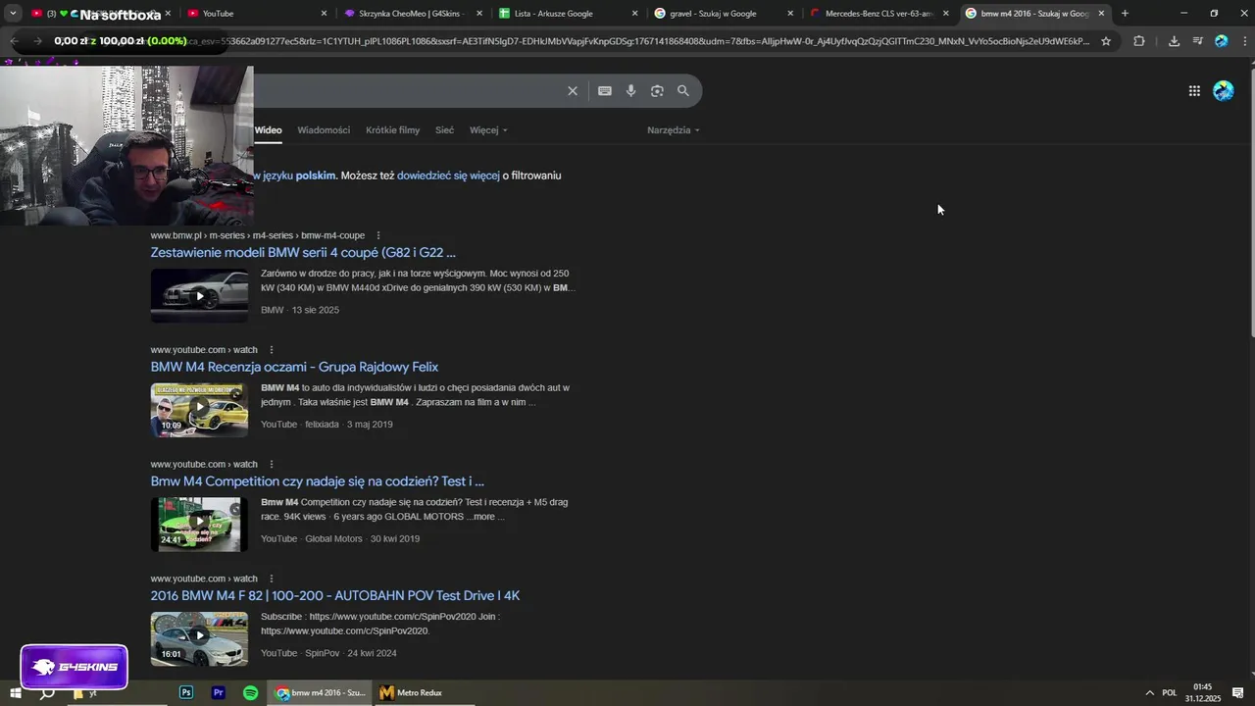Click the POL keyboard language indicator
Screen dimensions: 1255x706
(1169, 693)
